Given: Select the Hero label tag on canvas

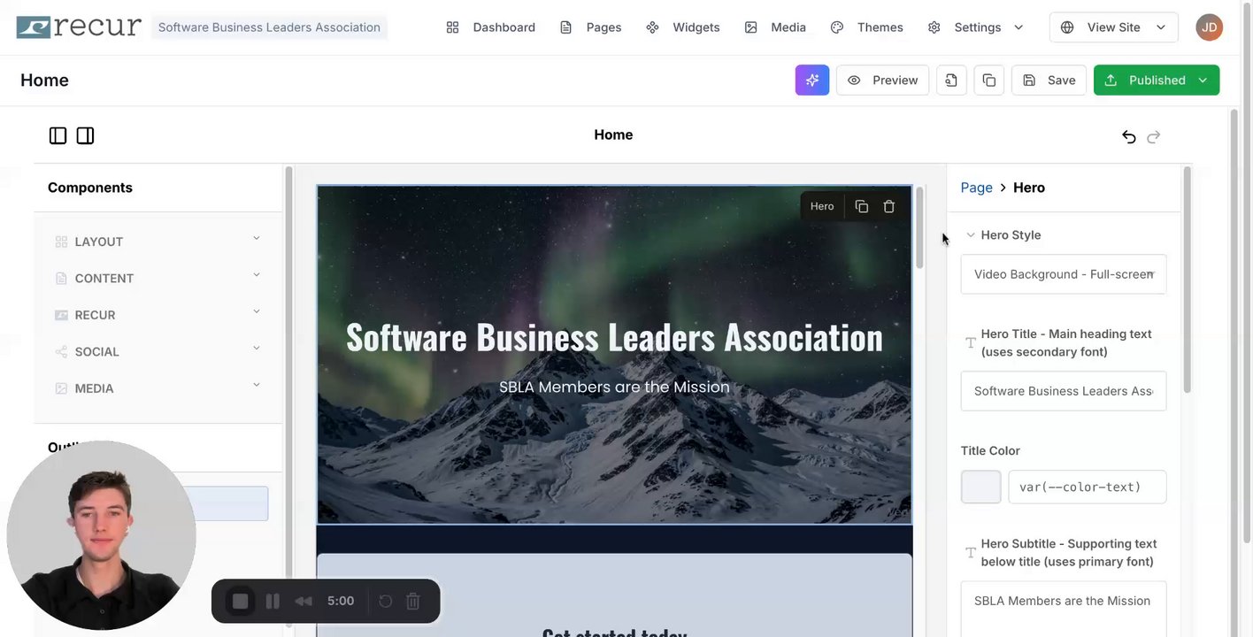Looking at the screenshot, I should [x=822, y=206].
